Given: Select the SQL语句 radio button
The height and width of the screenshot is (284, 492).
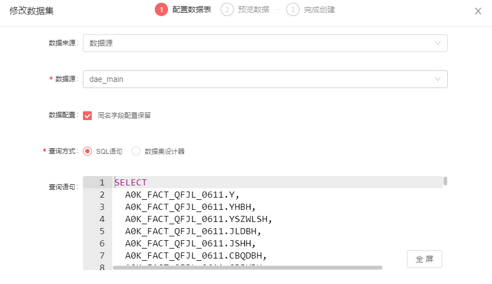Looking at the screenshot, I should [87, 151].
